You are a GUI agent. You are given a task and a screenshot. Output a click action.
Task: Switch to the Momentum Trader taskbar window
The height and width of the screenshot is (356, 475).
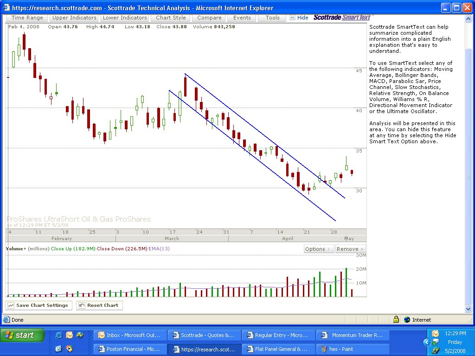[353, 335]
